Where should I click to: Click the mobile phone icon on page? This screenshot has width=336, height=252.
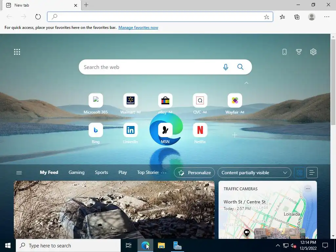pyautogui.click(x=284, y=52)
